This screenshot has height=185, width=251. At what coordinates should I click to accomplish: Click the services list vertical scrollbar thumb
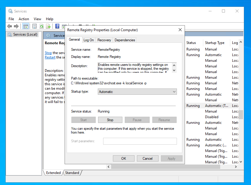tap(241, 114)
